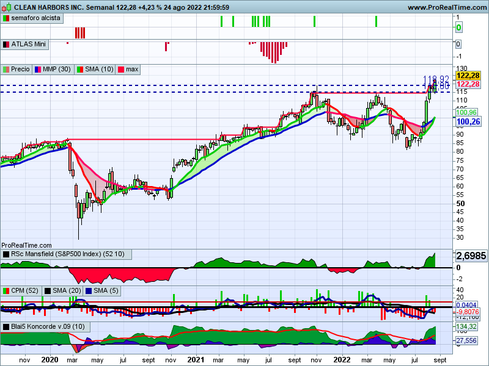Click the 2022 label on time axis
Viewport: 489px width, 366px height.
(x=342, y=360)
